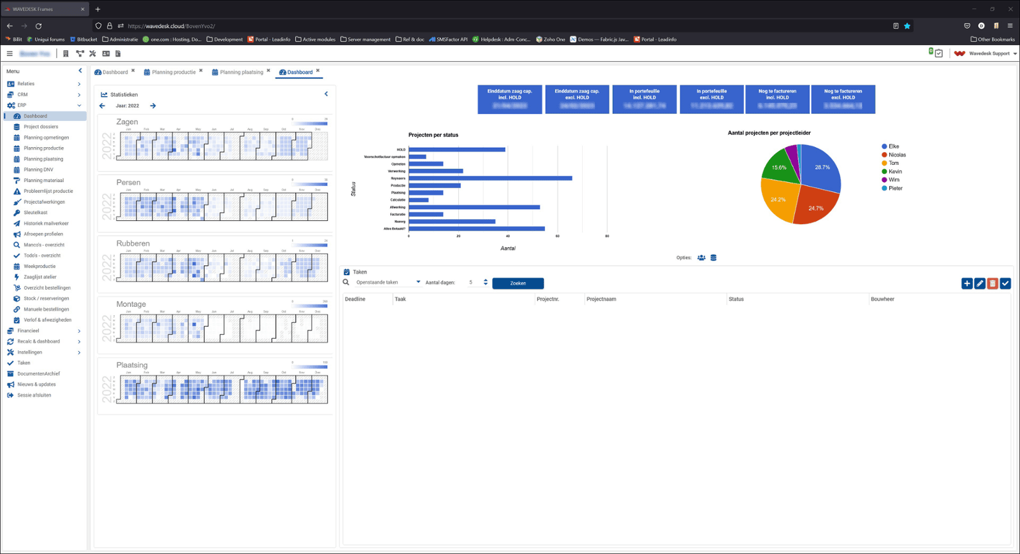Go to previous year with left arrow
The width and height of the screenshot is (1020, 554).
[102, 106]
